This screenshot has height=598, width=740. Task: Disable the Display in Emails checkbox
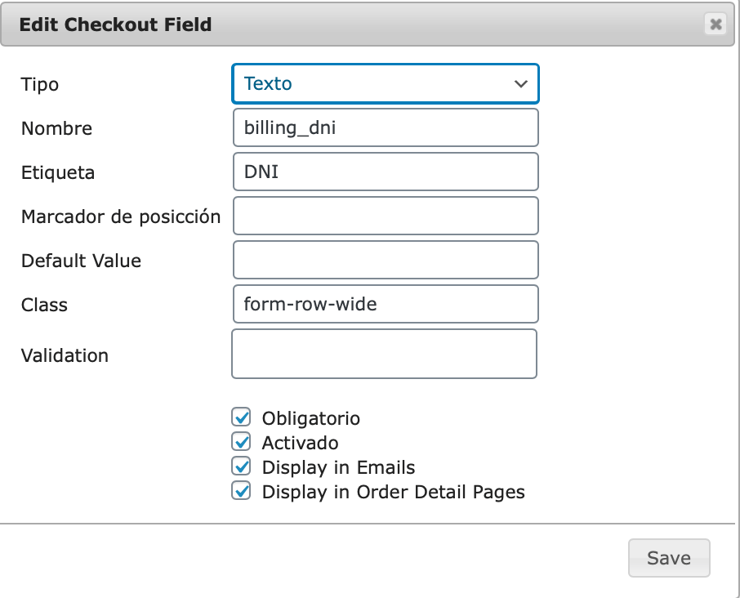[x=241, y=466]
